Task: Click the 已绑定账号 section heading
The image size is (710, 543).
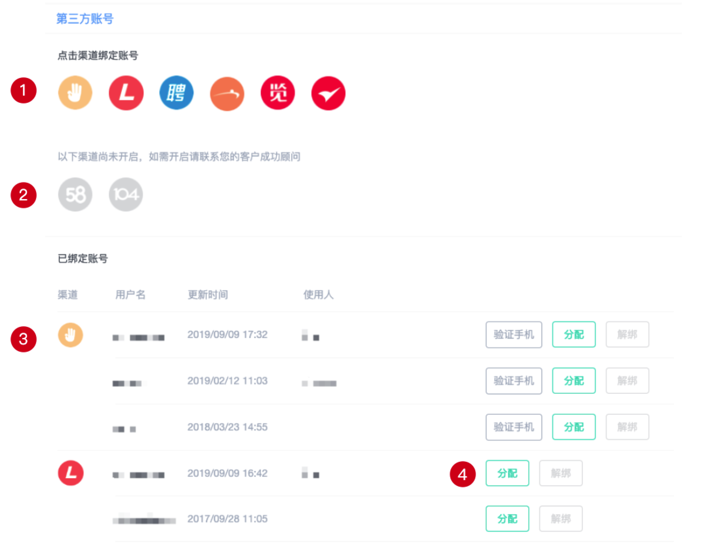Action: point(83,258)
